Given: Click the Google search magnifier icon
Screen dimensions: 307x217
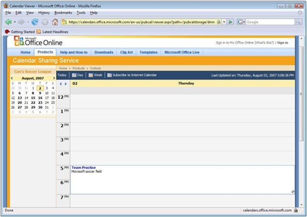Looking at the screenshot, I should click(x=298, y=22).
